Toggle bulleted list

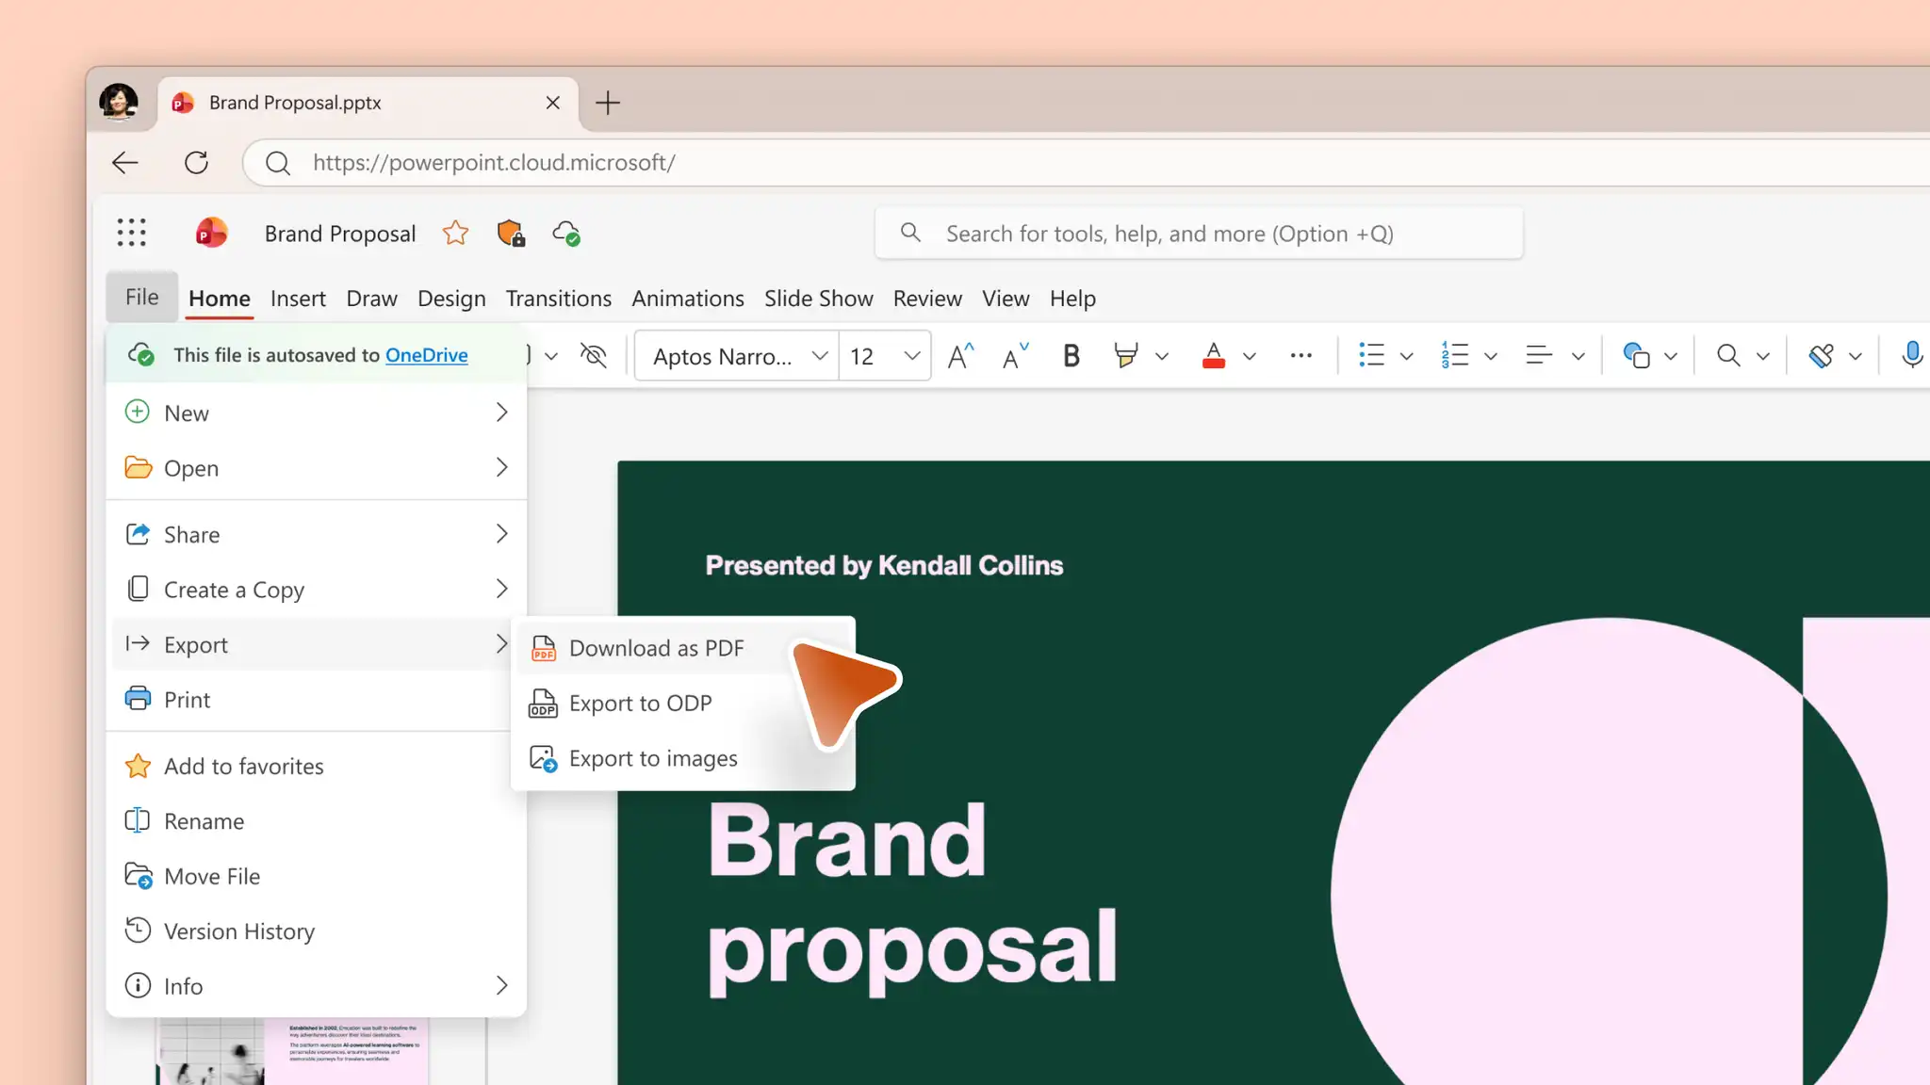point(1371,356)
